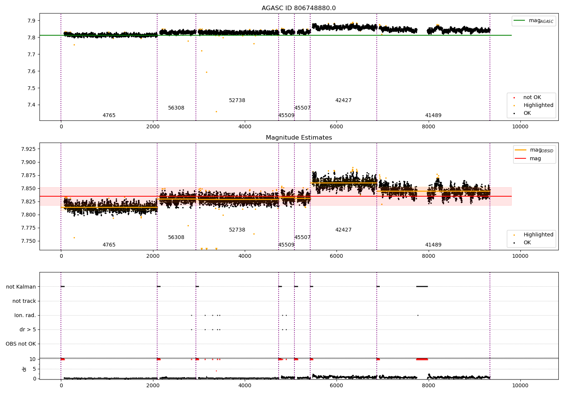
Task: Select OBSID label 45507 in Magnitude Estimates plot
Action: coord(302,237)
